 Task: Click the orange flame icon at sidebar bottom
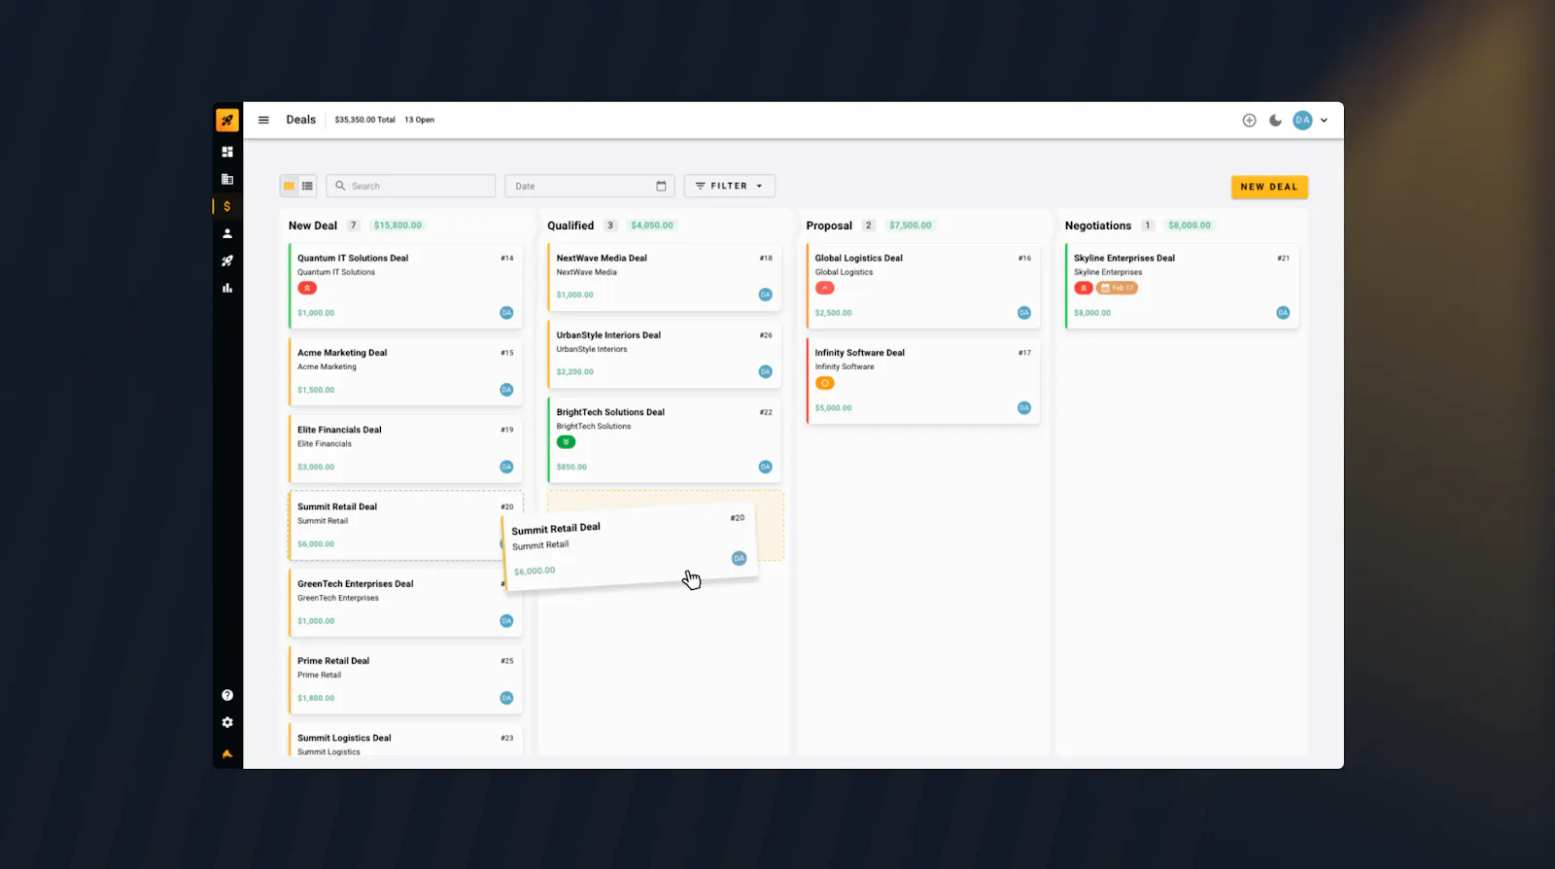(227, 753)
